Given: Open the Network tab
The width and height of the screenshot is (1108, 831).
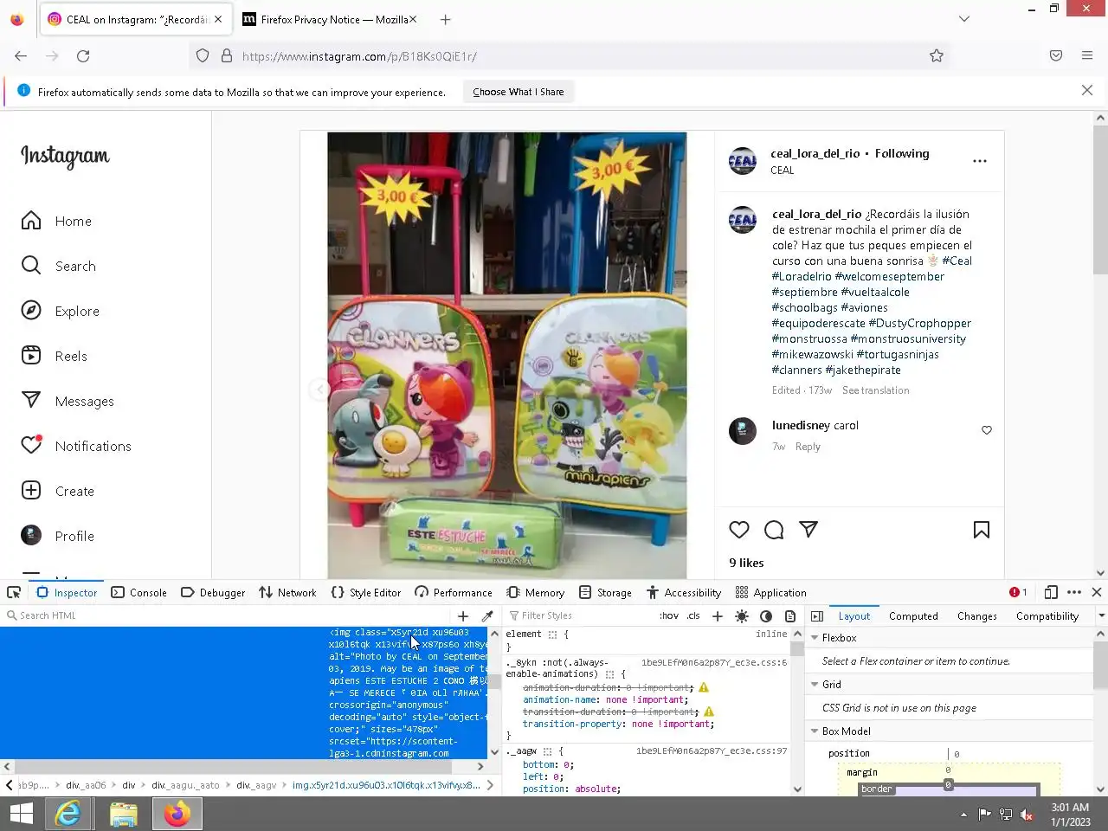Looking at the screenshot, I should tap(287, 593).
